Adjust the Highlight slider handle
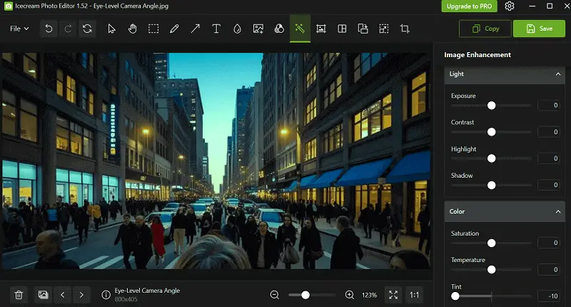 point(492,158)
